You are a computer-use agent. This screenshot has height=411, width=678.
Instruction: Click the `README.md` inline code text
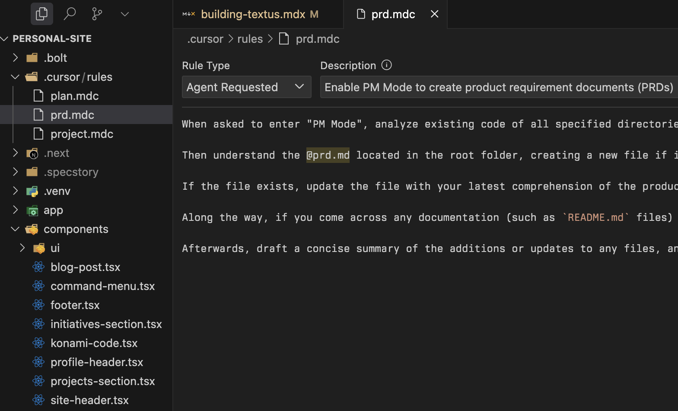(596, 217)
